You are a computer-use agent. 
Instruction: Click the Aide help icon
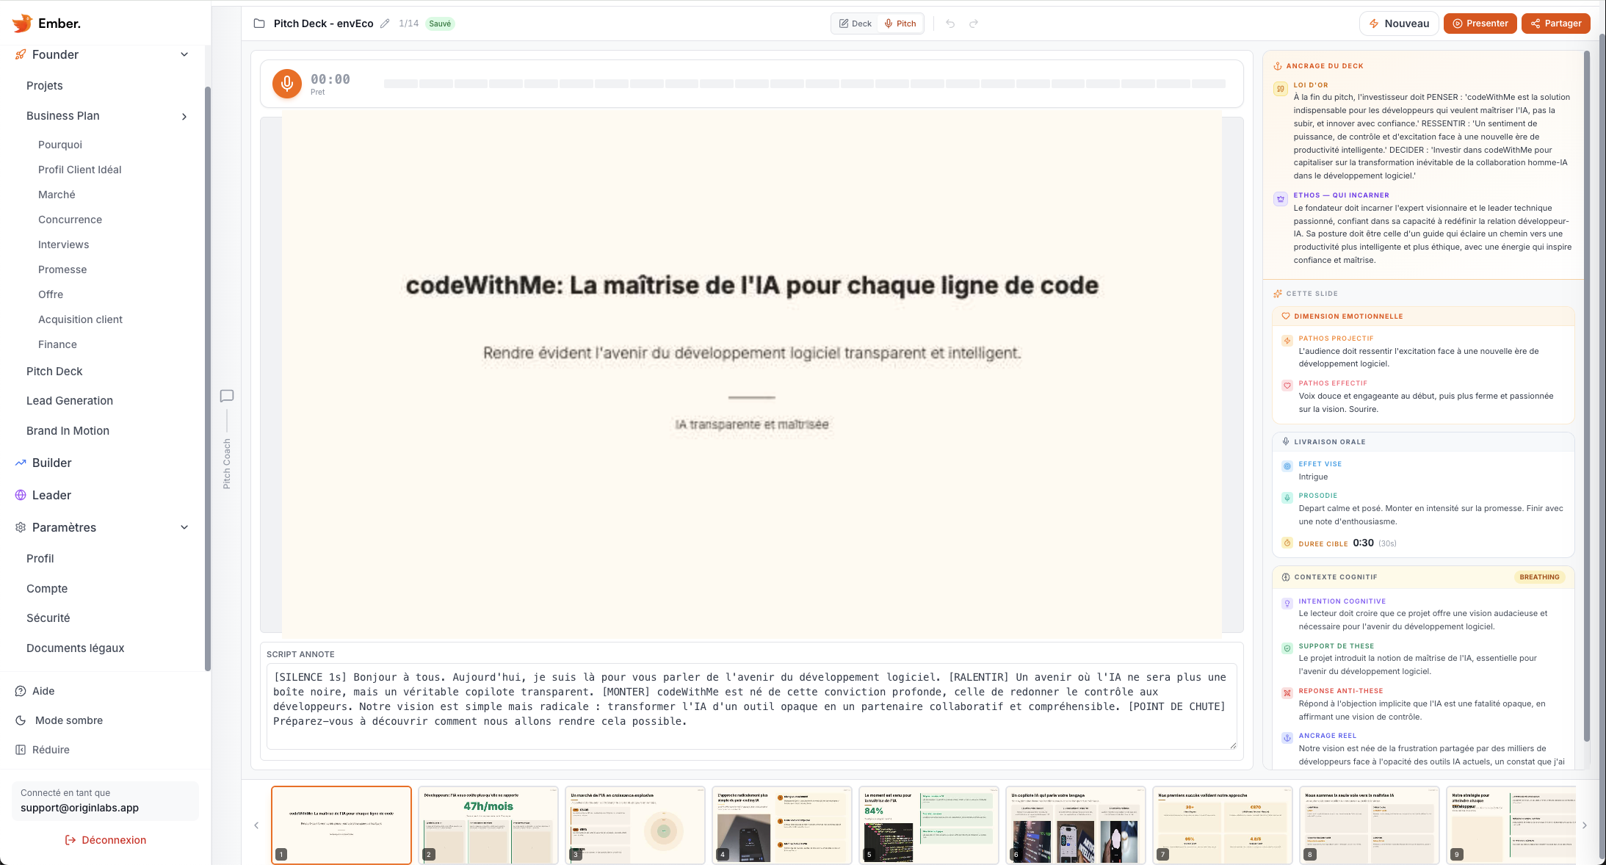(19, 690)
